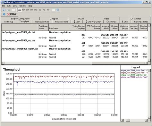Click average value 302.011 cell
Image resolution: width=152 pixels, height=126 pixels.
coord(106,46)
